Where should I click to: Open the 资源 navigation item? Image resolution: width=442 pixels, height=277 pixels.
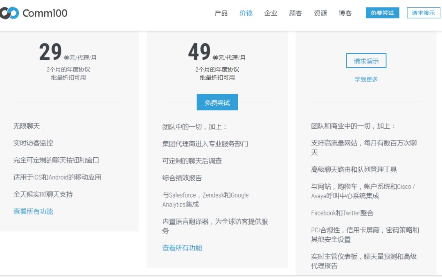(x=320, y=13)
